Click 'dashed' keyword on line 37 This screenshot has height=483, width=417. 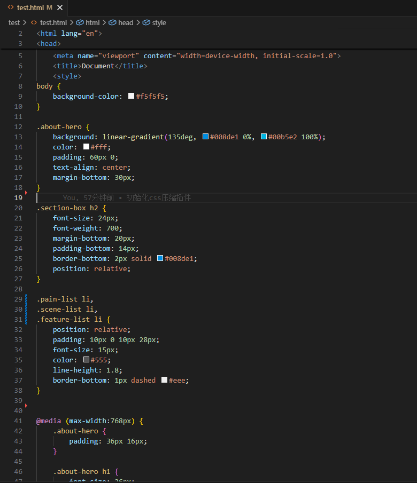[x=143, y=380]
